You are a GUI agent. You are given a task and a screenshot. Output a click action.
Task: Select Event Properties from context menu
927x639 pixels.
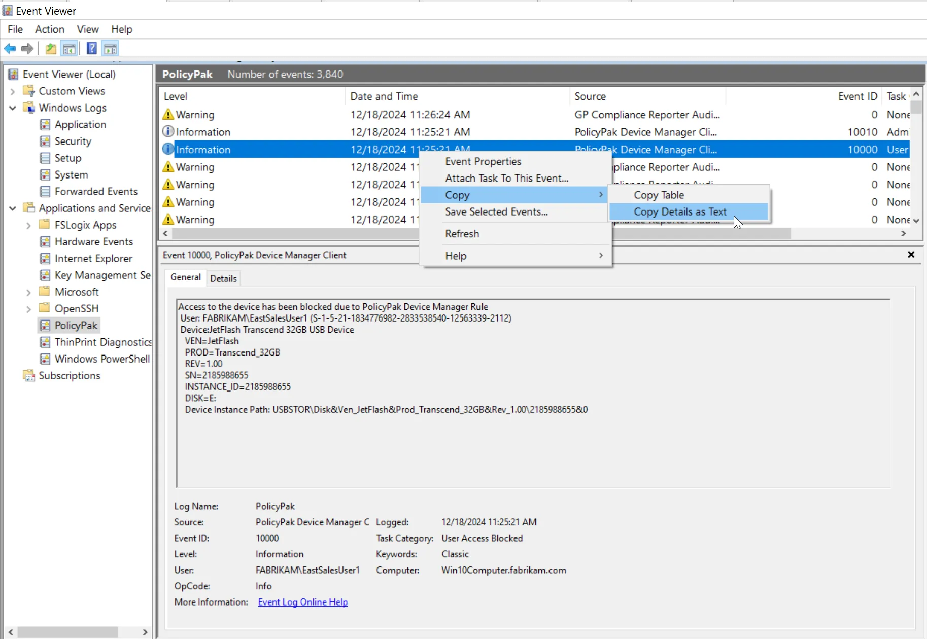pyautogui.click(x=483, y=162)
